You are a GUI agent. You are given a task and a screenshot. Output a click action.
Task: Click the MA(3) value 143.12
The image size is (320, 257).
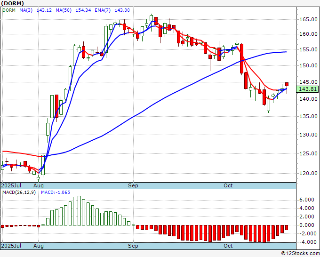44,10
